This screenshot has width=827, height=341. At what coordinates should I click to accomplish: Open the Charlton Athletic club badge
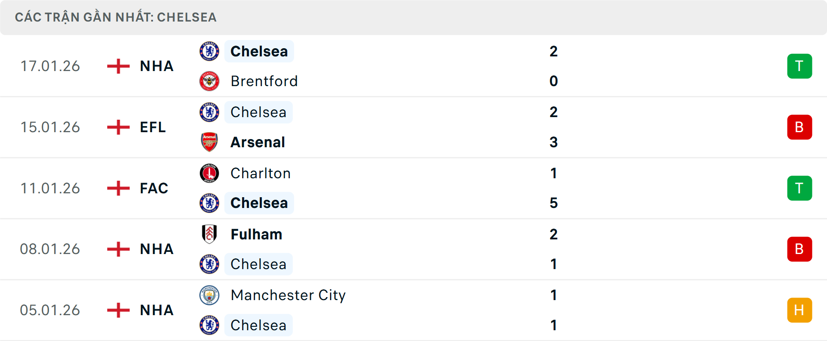(x=209, y=173)
